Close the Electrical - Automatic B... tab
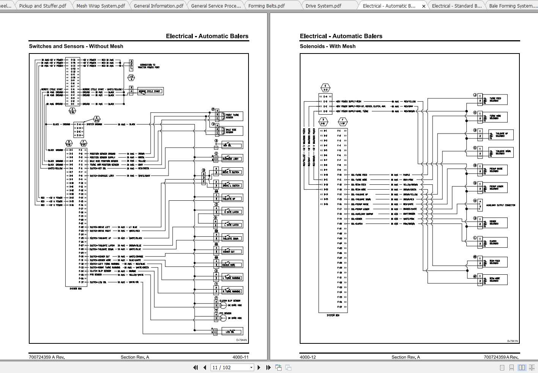 click(424, 6)
